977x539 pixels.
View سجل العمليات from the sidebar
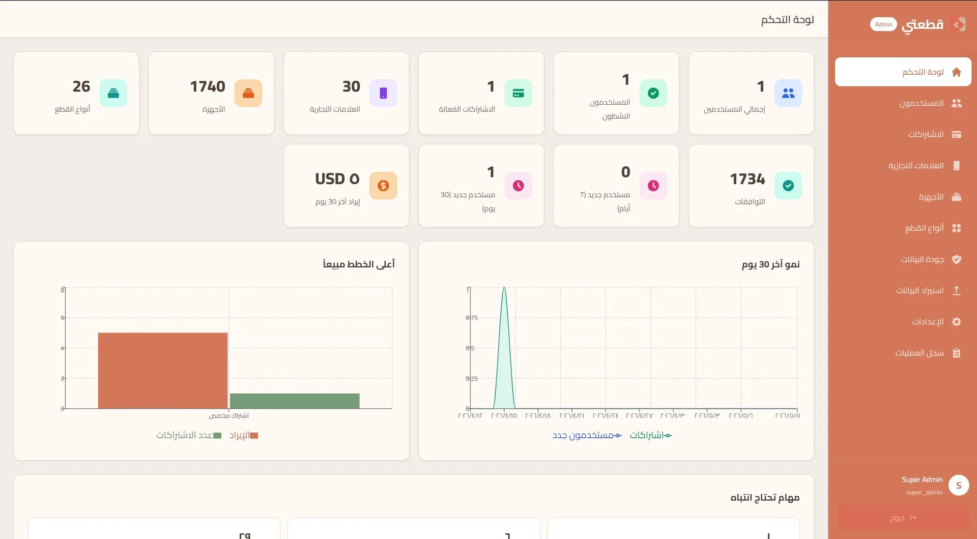[903, 353]
